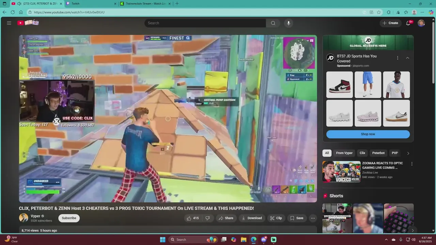Save the video to a playlist
436x245 pixels.
296,218
